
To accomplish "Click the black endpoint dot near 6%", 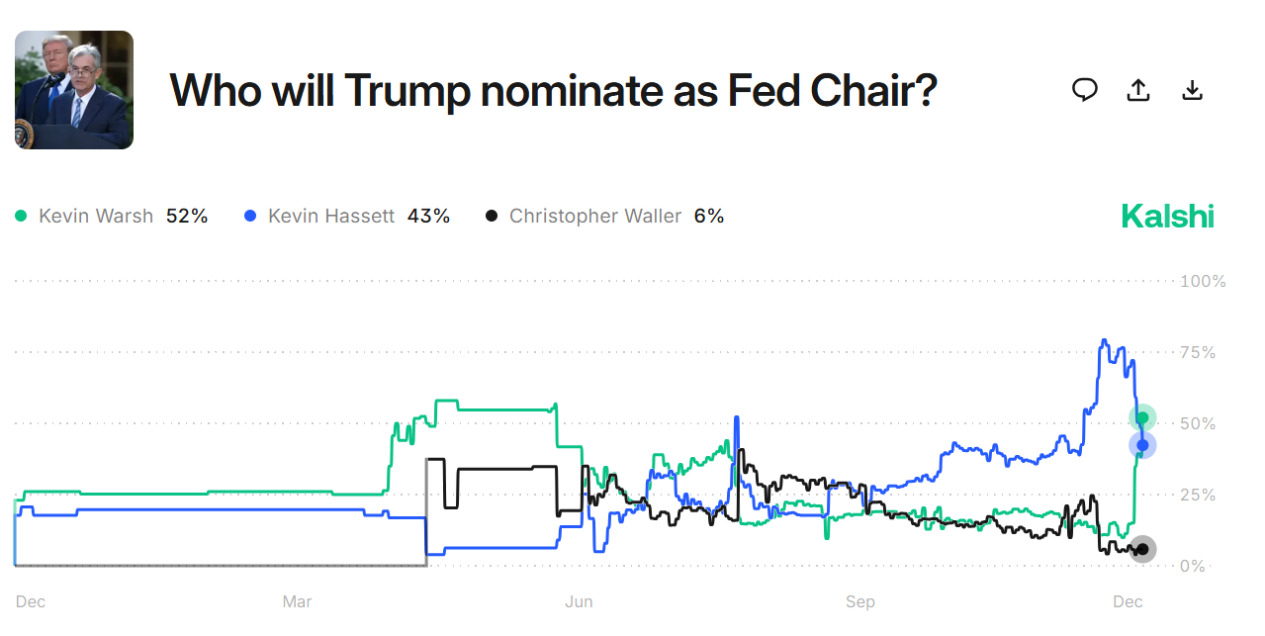I will [x=1142, y=548].
